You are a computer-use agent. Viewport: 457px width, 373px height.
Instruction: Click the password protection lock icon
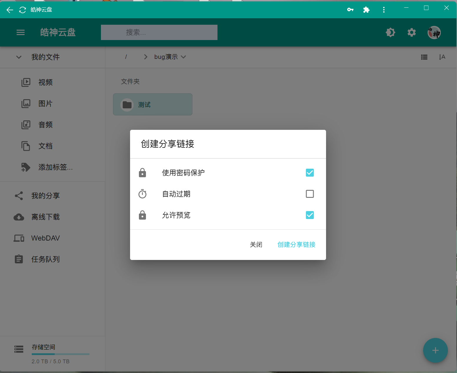click(x=142, y=173)
